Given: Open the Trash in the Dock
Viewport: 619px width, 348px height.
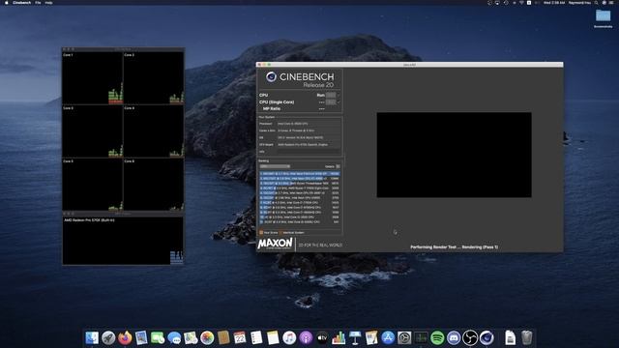Looking at the screenshot, I should (x=526, y=337).
